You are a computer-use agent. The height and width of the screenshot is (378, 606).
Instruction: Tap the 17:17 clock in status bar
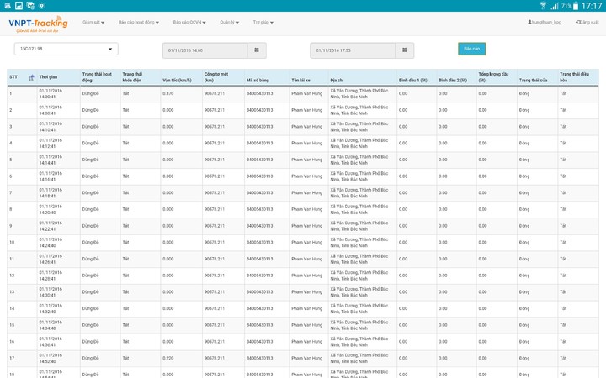(592, 6)
